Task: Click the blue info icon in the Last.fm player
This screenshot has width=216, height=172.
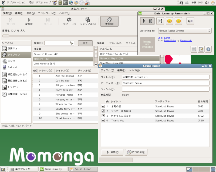Action: point(208,49)
